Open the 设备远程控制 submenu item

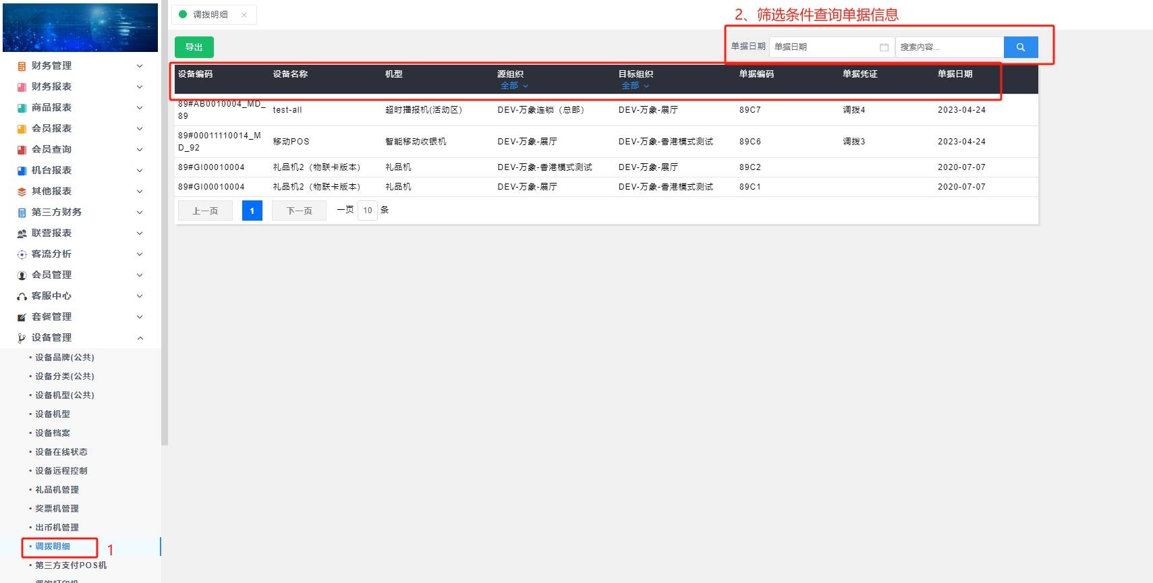point(61,471)
